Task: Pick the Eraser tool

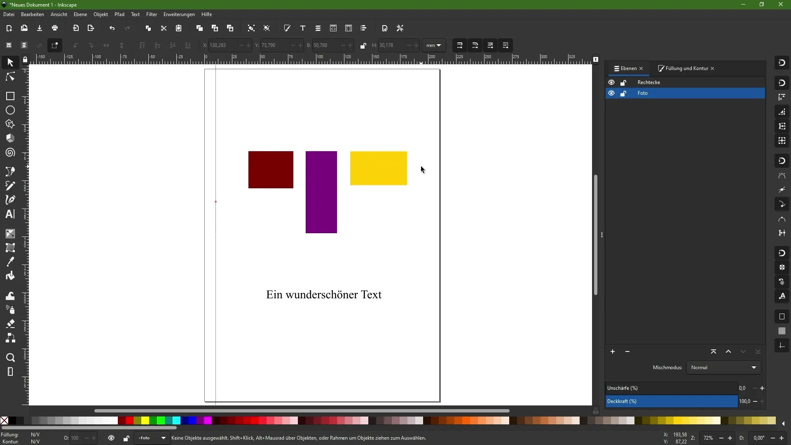Action: (10, 323)
